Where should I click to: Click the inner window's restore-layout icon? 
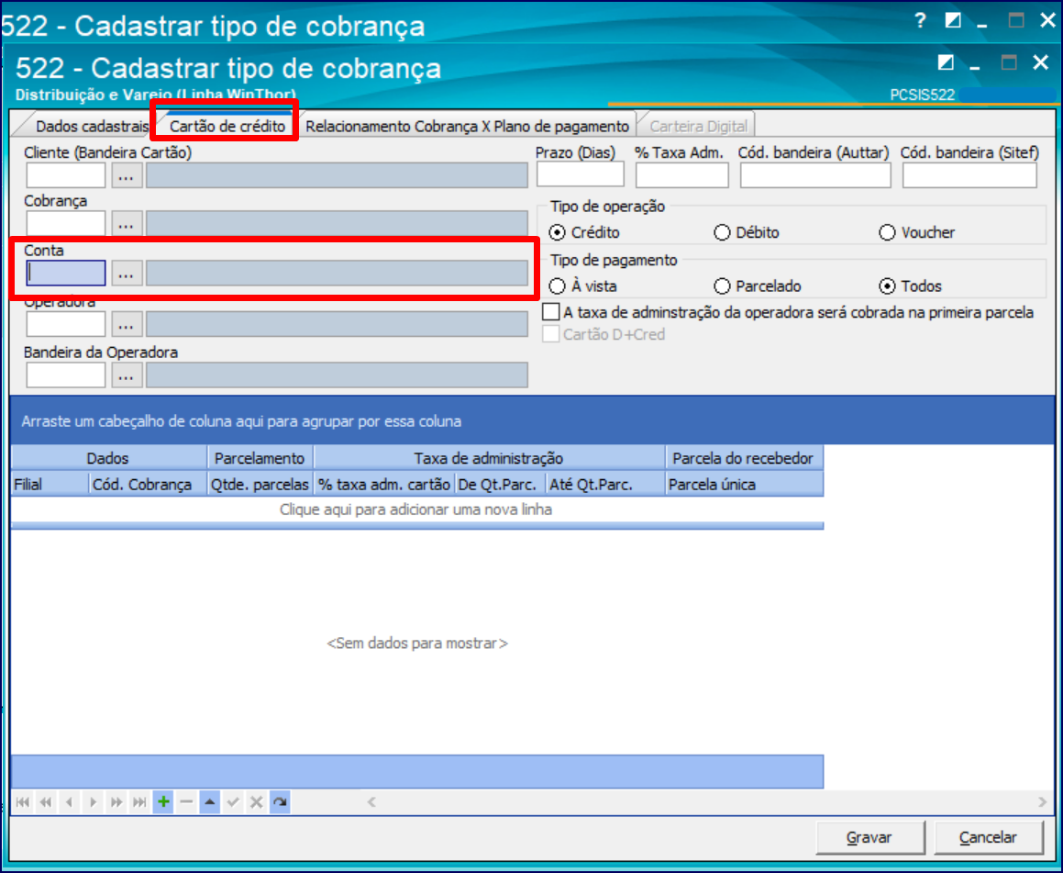pyautogui.click(x=946, y=63)
